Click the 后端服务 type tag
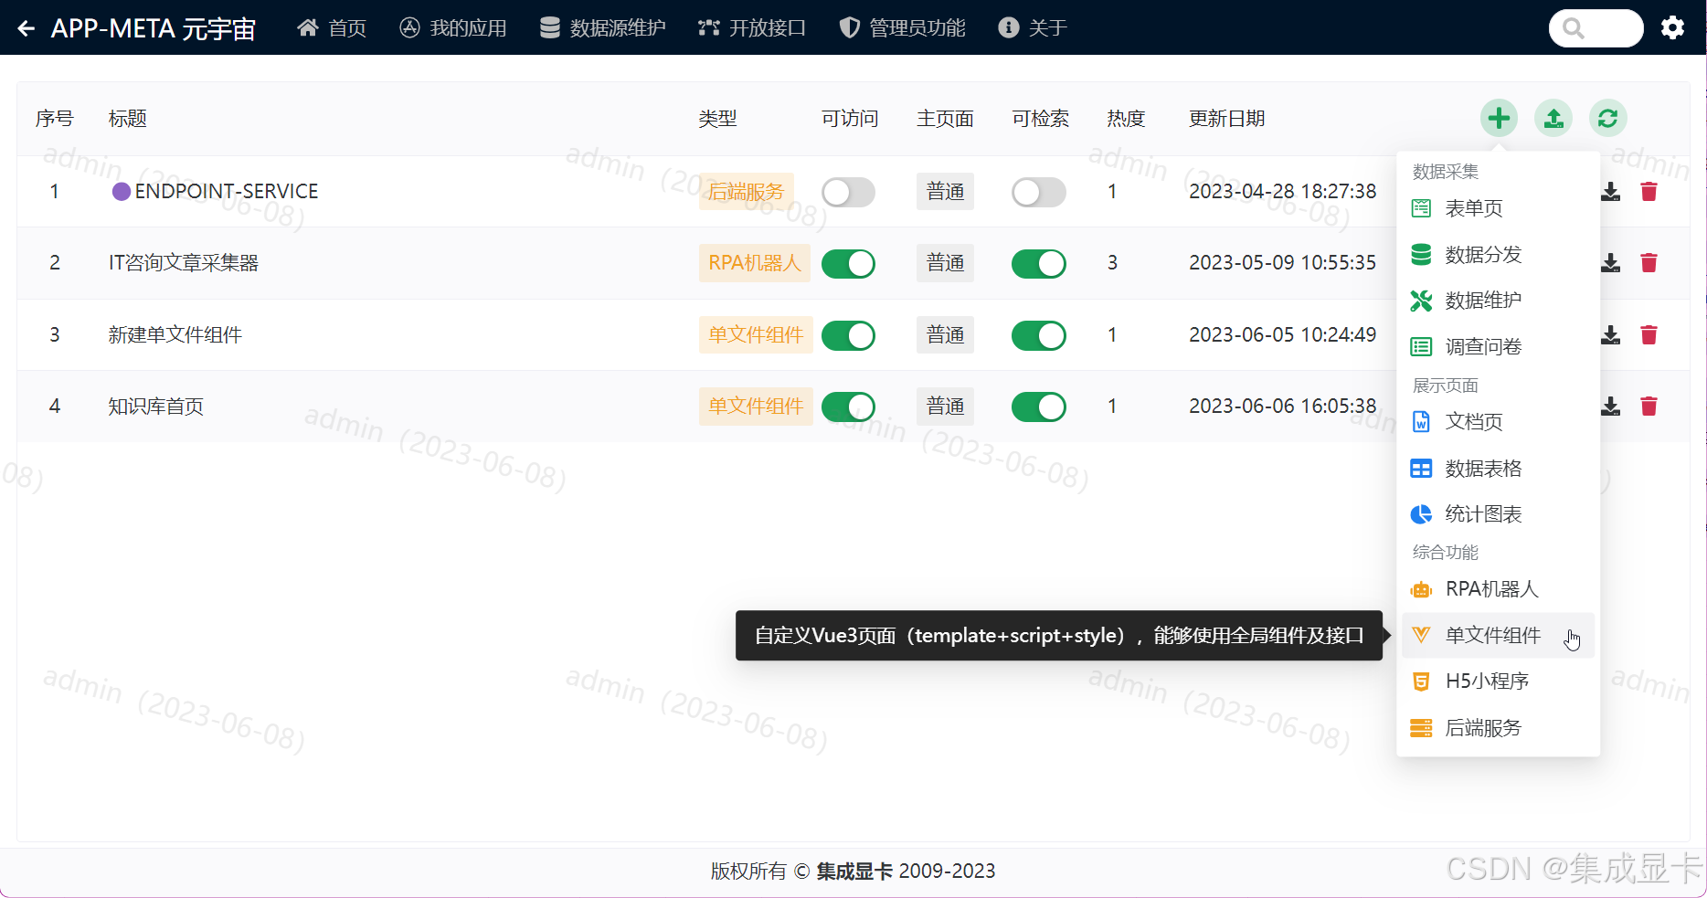Image resolution: width=1707 pixels, height=898 pixels. click(746, 192)
